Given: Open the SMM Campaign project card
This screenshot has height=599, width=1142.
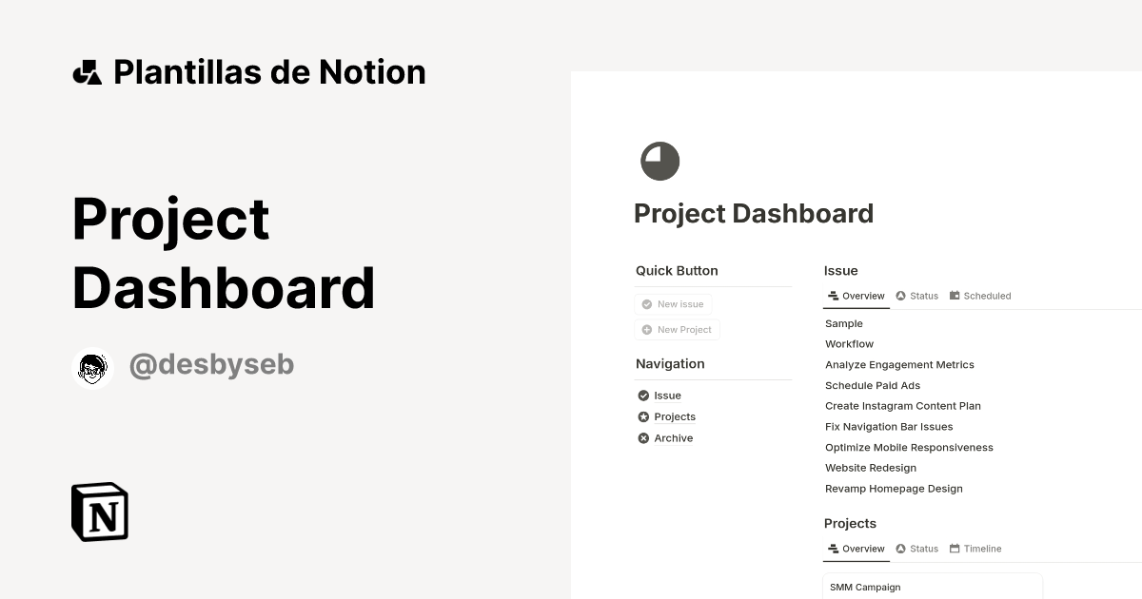Looking at the screenshot, I should [x=865, y=587].
